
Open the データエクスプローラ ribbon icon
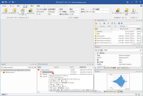click(118, 11)
